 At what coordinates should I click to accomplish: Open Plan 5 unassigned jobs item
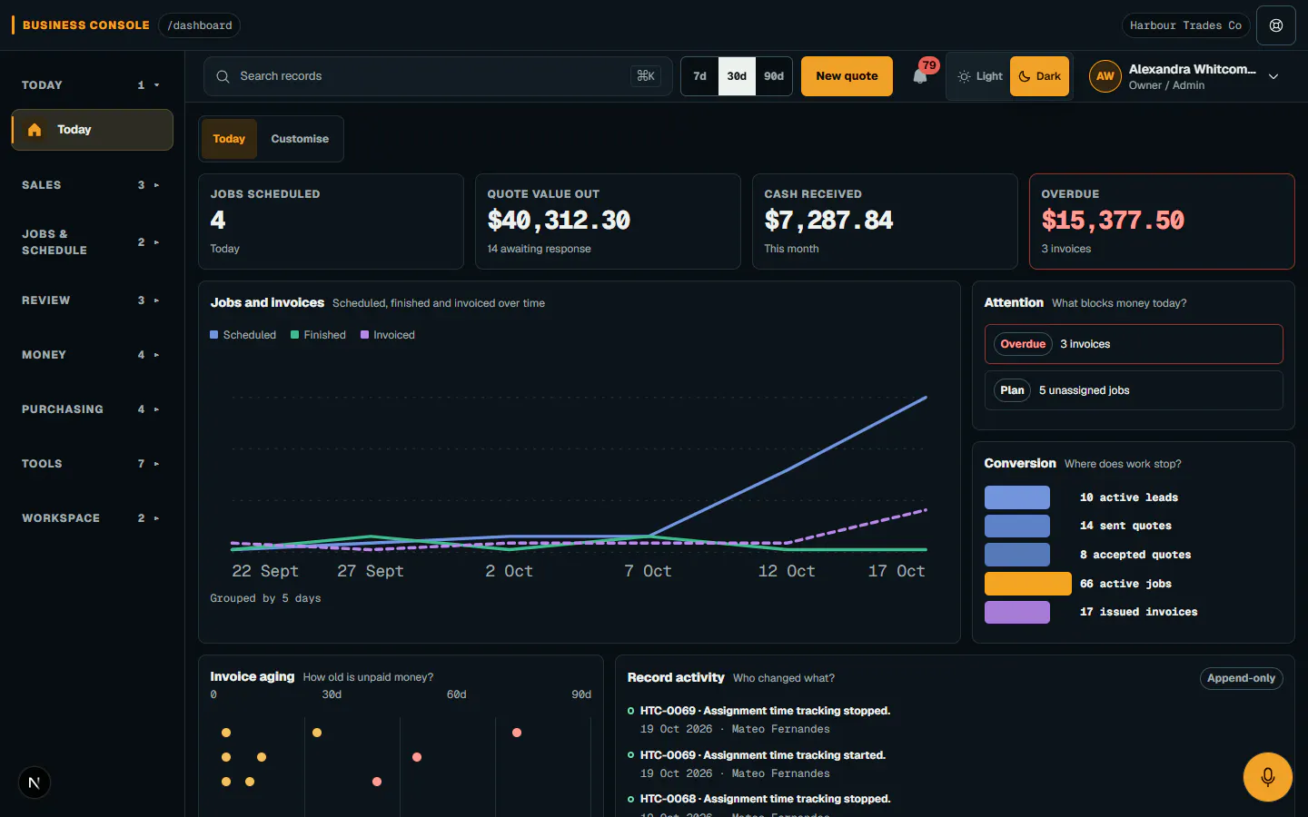coord(1134,390)
